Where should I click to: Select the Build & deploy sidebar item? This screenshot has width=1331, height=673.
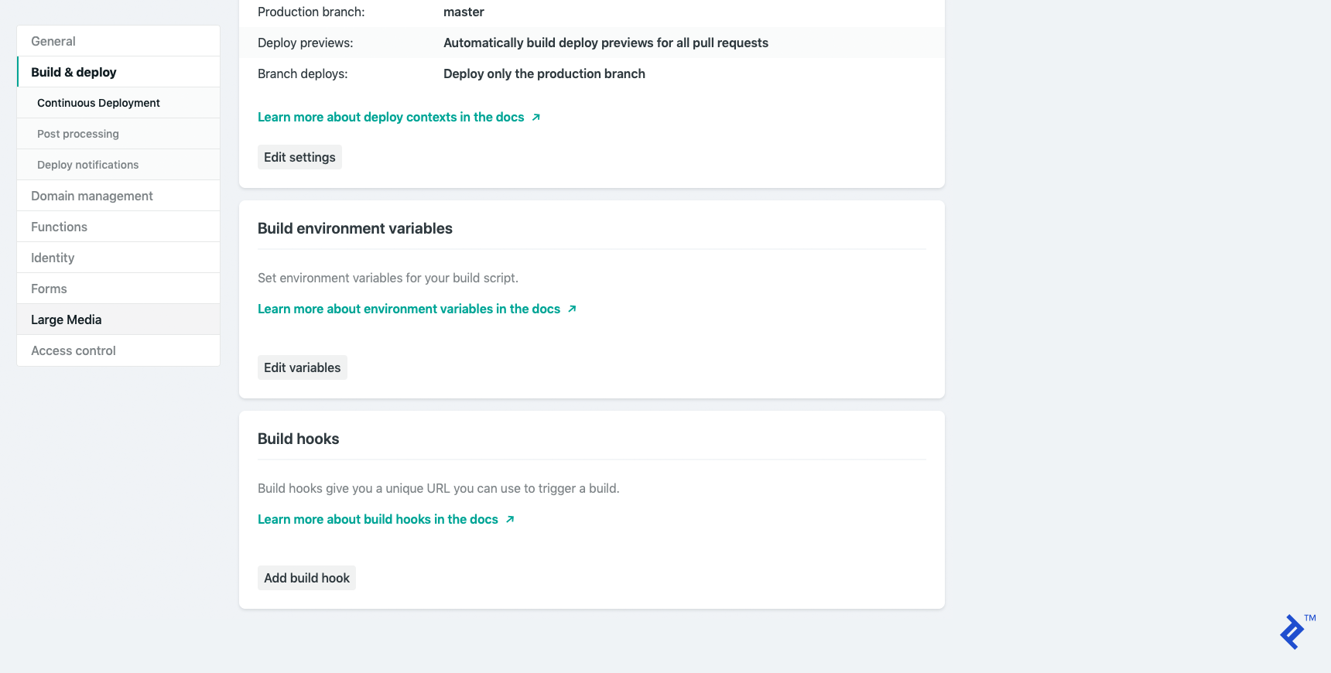coord(74,71)
